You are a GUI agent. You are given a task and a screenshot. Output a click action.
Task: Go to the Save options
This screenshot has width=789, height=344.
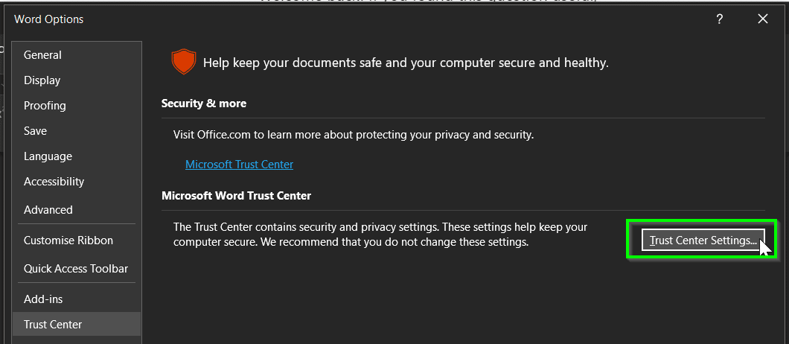pos(36,131)
